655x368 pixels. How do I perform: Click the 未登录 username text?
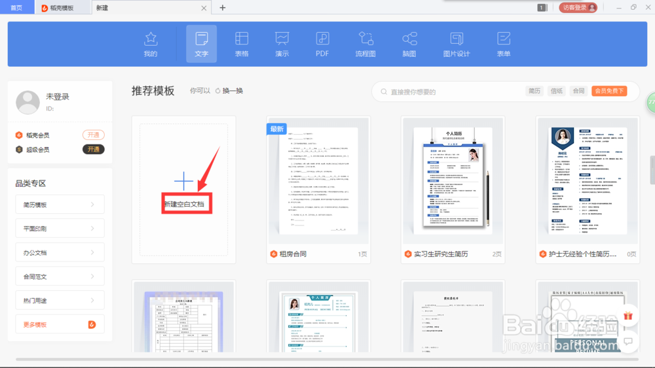[57, 97]
